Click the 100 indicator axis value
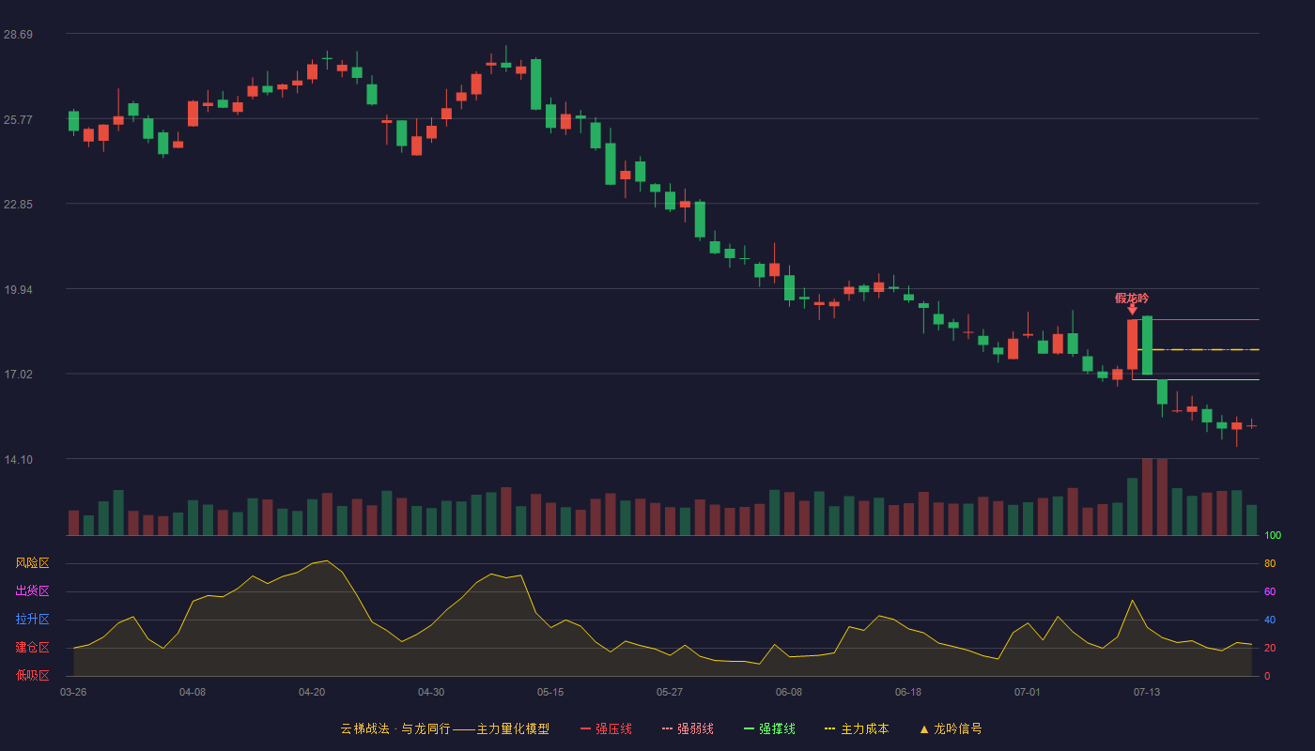Screen dimensions: 1315x751 pos(1273,536)
